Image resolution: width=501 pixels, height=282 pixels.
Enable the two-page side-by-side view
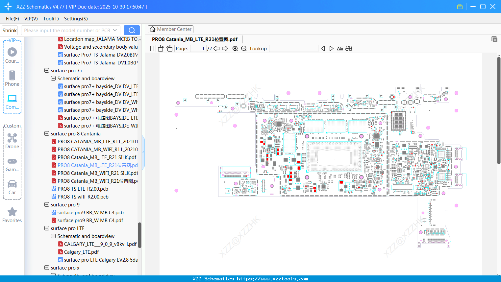(x=151, y=48)
